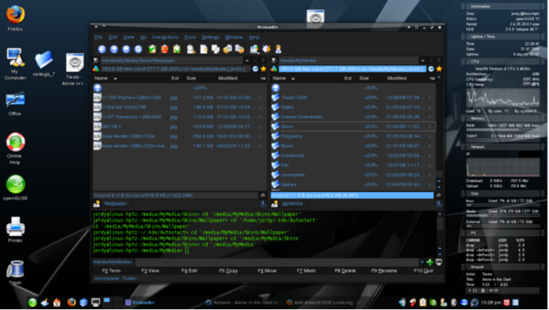Viewport: 549px width, 310px height.
Task: Open the Tools menu
Action: tap(190, 37)
